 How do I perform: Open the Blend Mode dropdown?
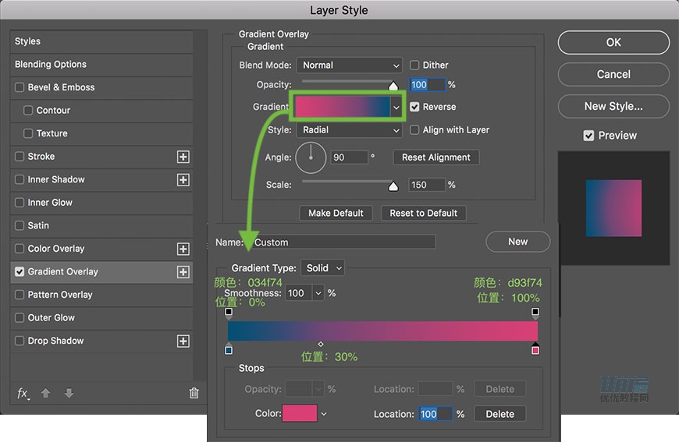(350, 65)
